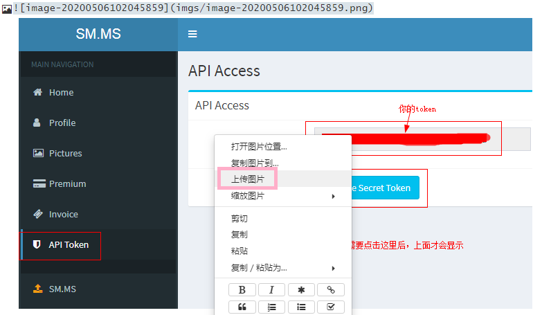Click the API Access panel heading
This screenshot has height=315, width=542.
click(x=222, y=105)
